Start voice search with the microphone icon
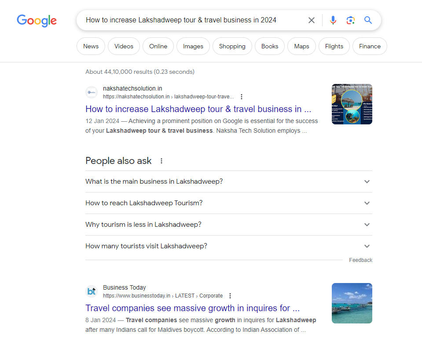This screenshot has width=422, height=345. point(333,20)
